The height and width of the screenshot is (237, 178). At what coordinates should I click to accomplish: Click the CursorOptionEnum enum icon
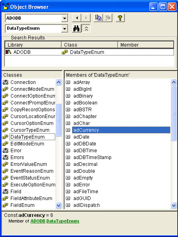point(5,123)
